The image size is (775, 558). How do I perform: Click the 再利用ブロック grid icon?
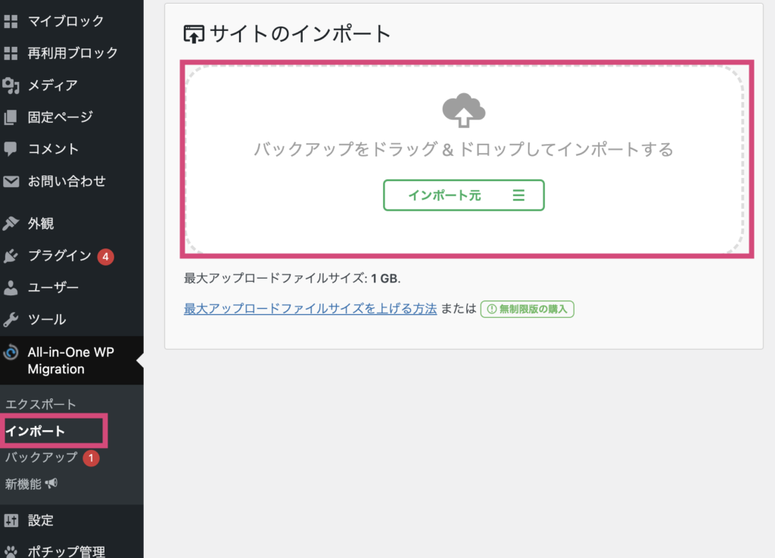point(11,53)
